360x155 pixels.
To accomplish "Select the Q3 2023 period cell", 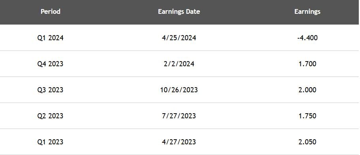I will [50, 90].
